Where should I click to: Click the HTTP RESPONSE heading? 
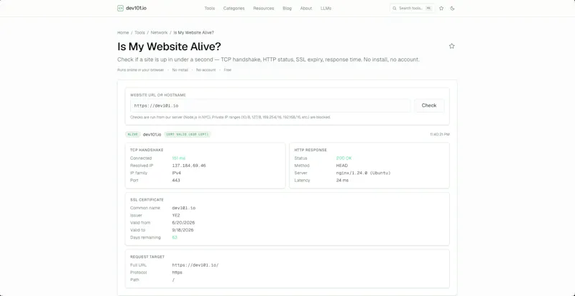coord(310,150)
